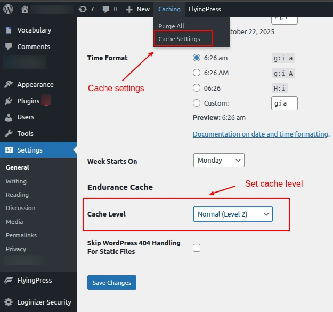Click the plus New icon
The image size is (333, 312).
click(x=129, y=9)
